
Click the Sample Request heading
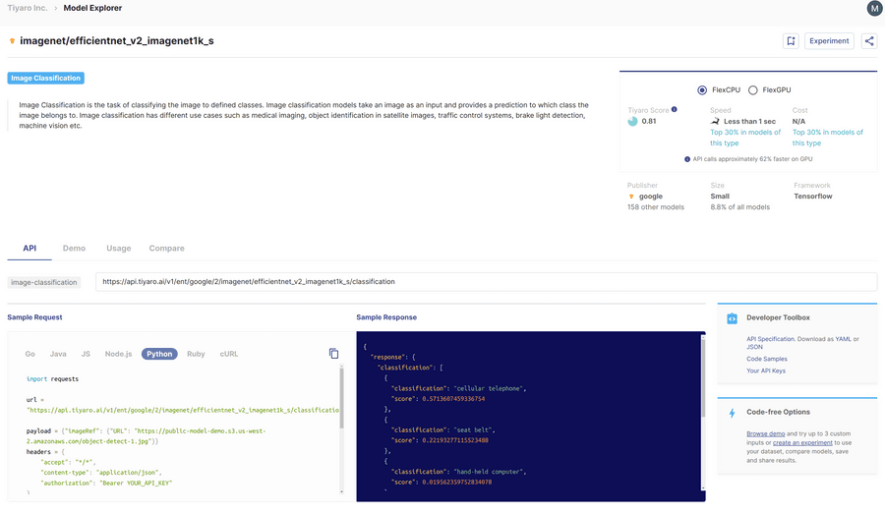tap(34, 317)
